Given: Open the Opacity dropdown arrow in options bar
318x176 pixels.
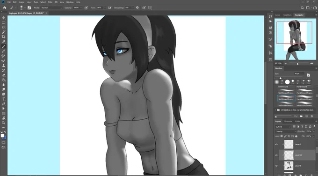Looking at the screenshot, I should tap(81, 8).
